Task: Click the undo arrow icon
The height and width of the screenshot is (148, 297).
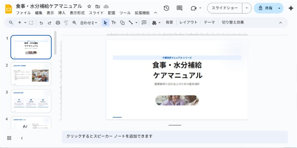Action: pos(41,23)
